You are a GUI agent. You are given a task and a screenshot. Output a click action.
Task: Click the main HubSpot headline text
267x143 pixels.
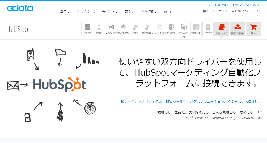(189, 72)
